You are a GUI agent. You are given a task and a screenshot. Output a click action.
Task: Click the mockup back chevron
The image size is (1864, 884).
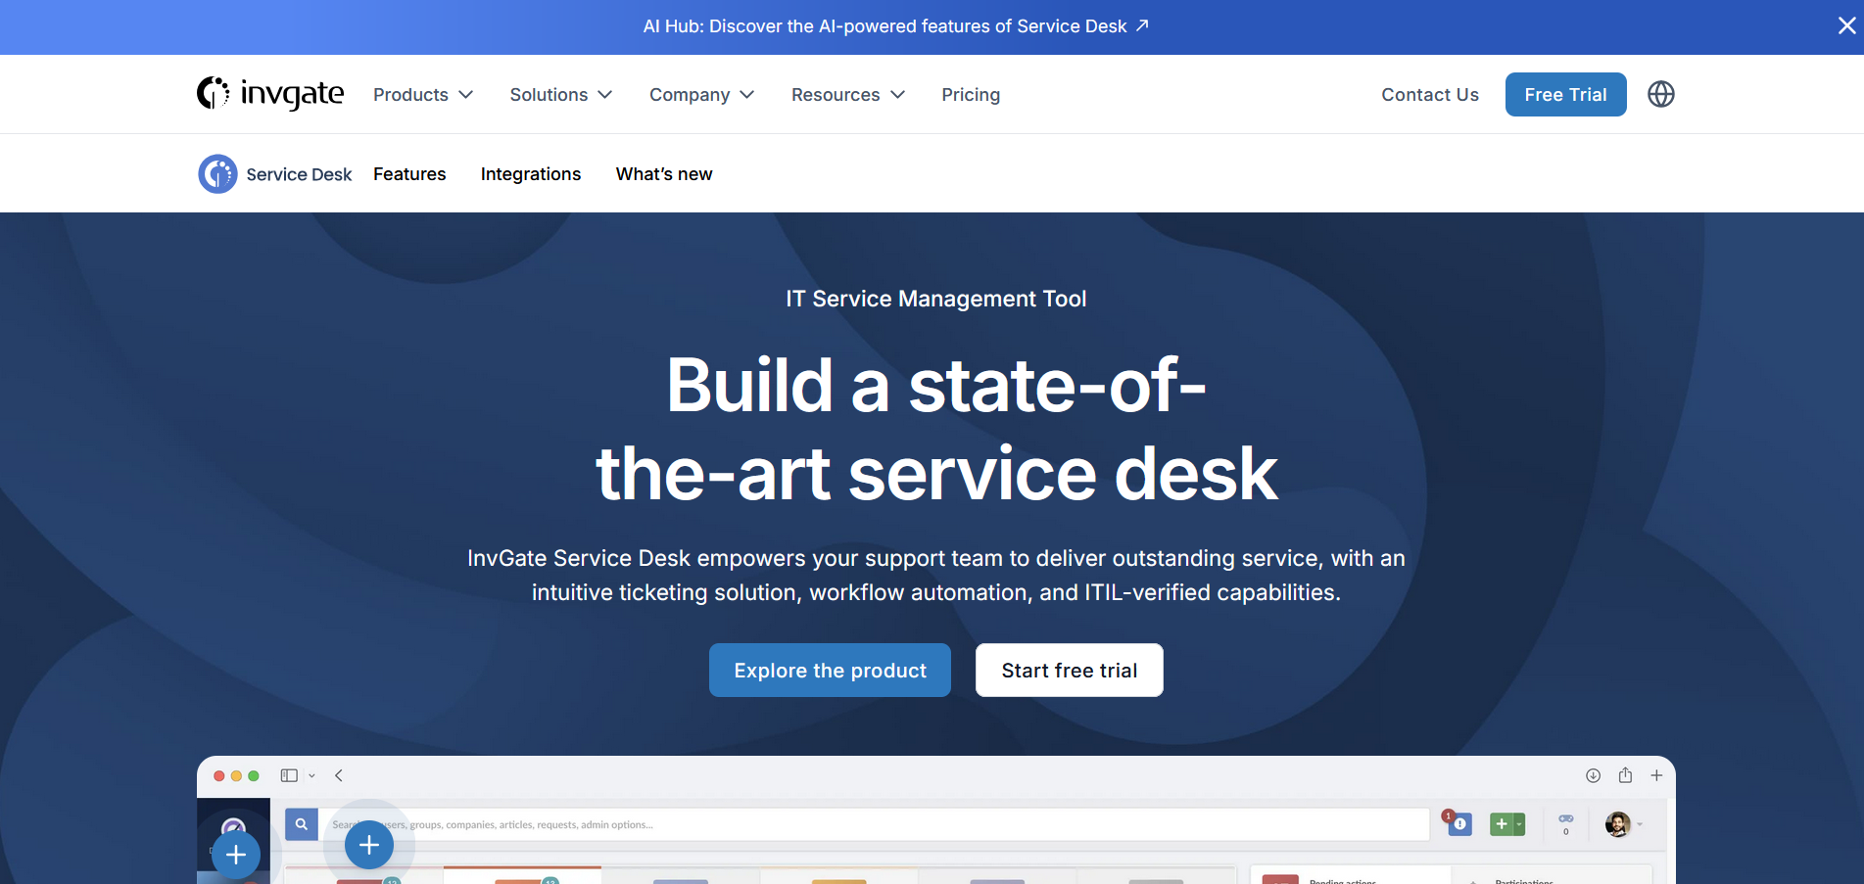pos(339,775)
